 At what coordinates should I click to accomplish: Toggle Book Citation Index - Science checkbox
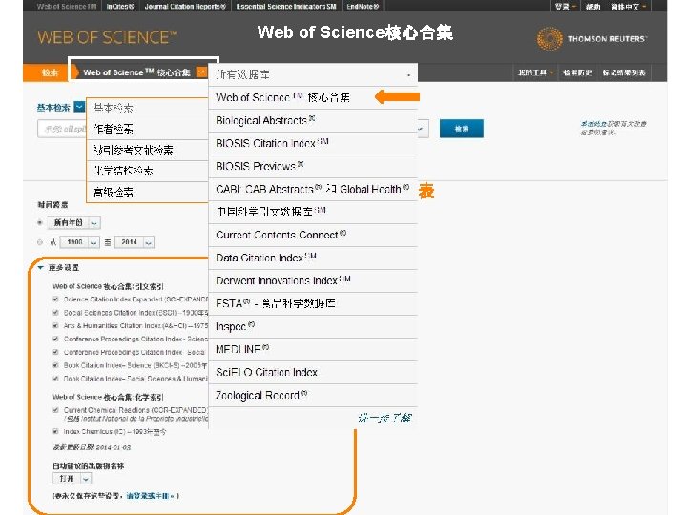click(55, 365)
